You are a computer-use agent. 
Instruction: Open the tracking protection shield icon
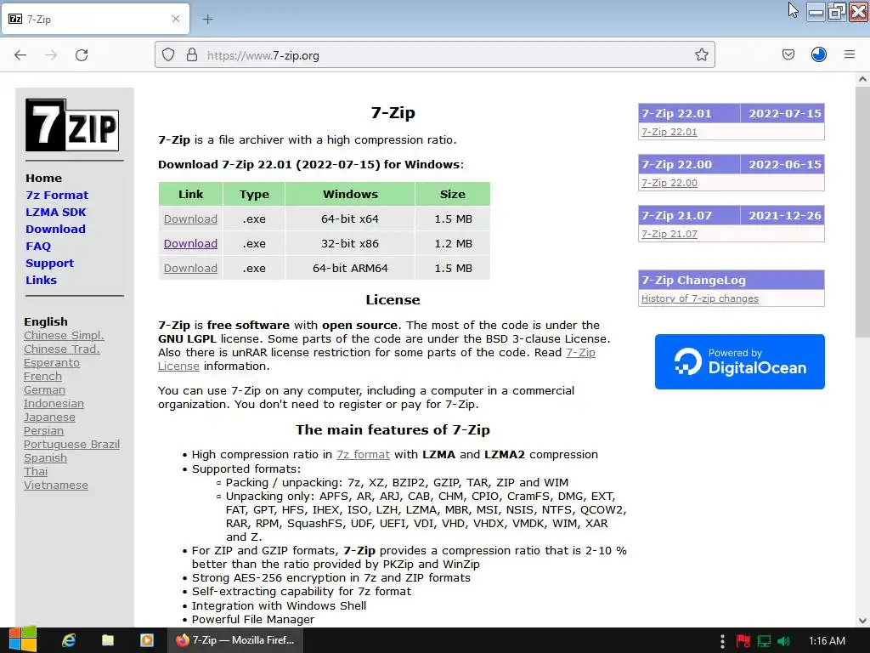(168, 55)
